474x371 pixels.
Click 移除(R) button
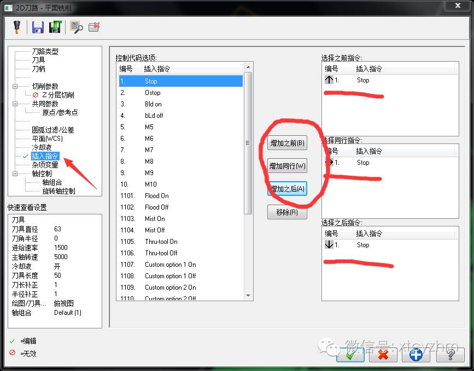point(287,212)
